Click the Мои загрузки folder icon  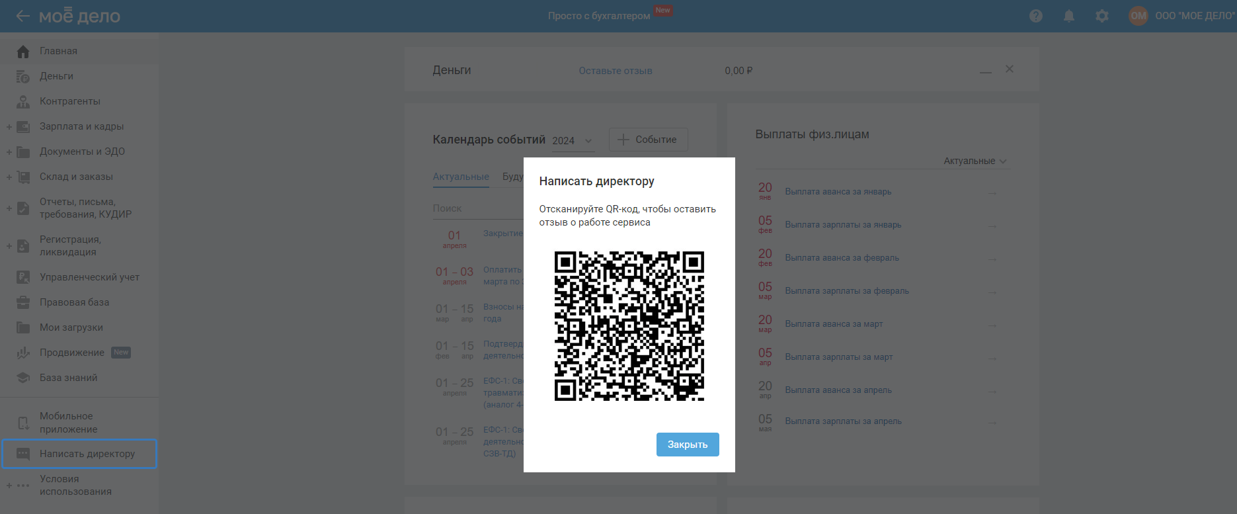(x=23, y=327)
